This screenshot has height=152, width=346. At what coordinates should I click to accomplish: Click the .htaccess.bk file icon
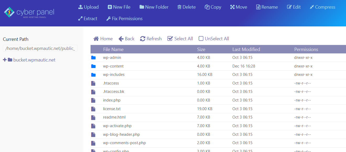pyautogui.click(x=93, y=92)
